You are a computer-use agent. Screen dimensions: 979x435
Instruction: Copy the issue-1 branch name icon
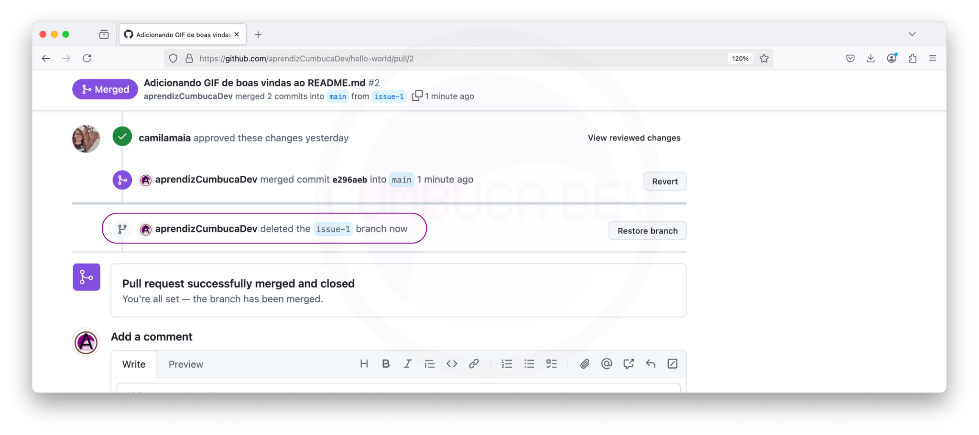(x=417, y=96)
